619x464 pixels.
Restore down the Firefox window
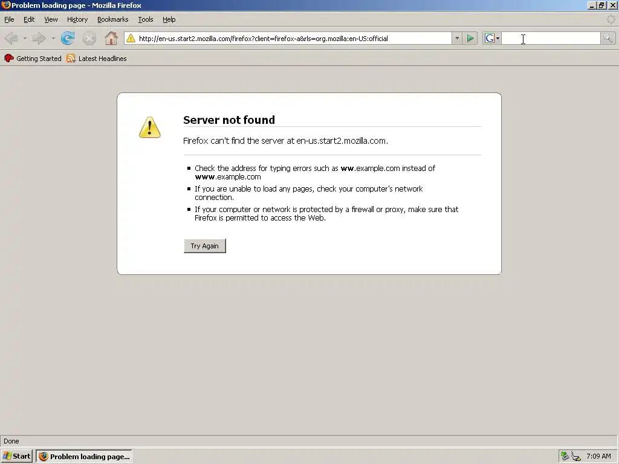coord(601,5)
